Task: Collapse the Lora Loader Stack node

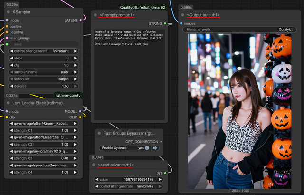Action: point(9,103)
